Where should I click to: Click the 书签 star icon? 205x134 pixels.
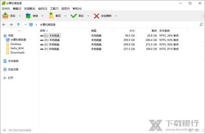[x=5, y=35]
